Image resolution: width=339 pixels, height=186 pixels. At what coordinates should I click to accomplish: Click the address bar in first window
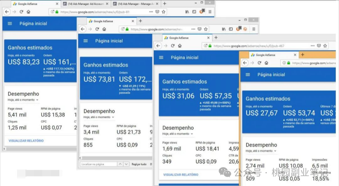coord(108,12)
